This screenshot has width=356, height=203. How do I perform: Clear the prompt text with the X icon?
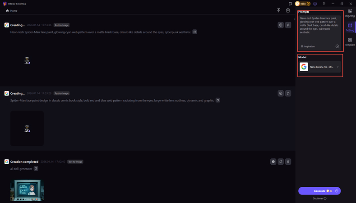(337, 46)
